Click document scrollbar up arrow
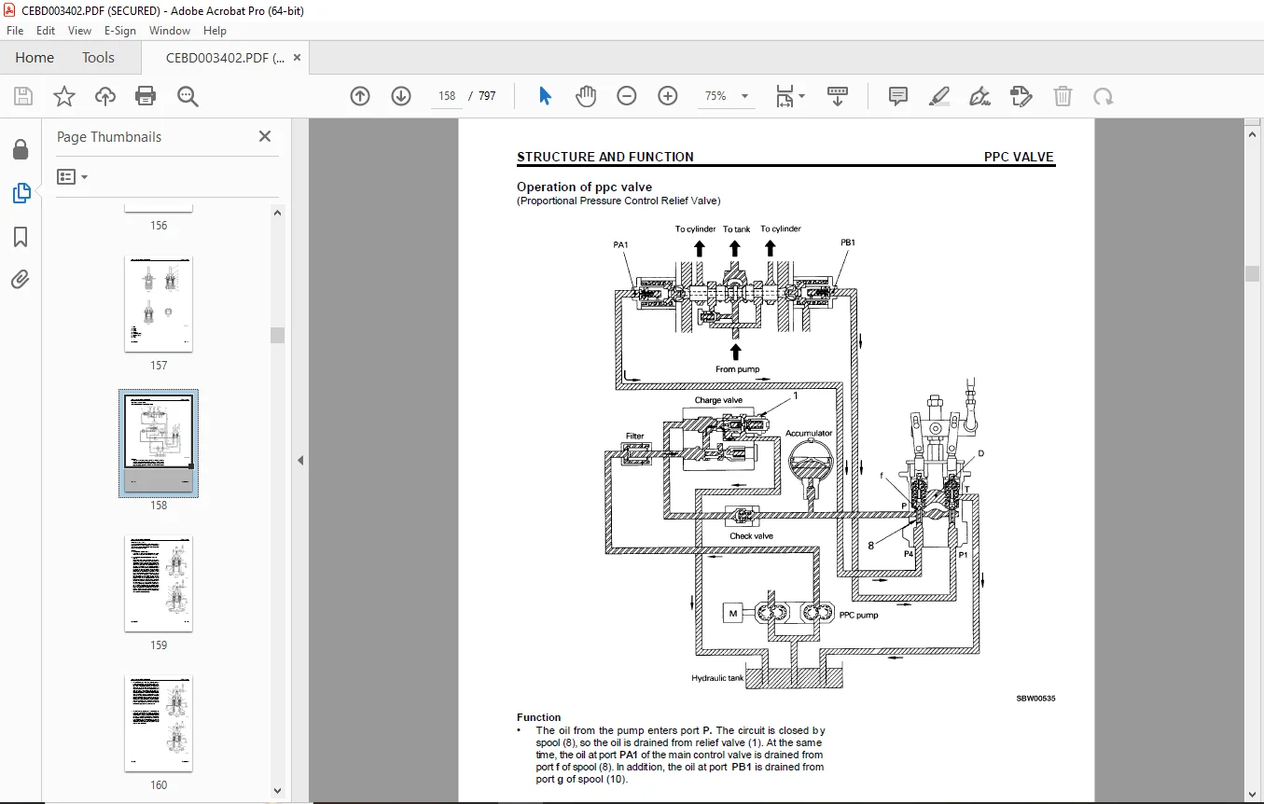The width and height of the screenshot is (1264, 804). [1253, 133]
